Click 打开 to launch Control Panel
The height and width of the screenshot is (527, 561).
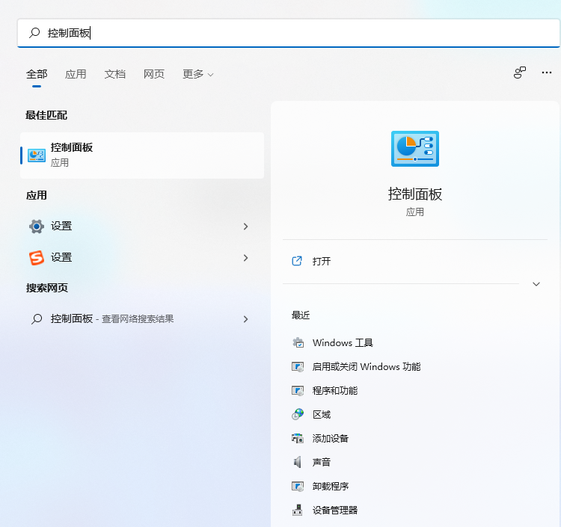415,262
